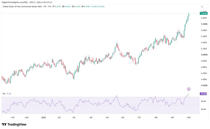Viewport: 210px width, 129px height.
Task: Click the 5.200% price axis label
Action: pyautogui.click(x=204, y=42)
